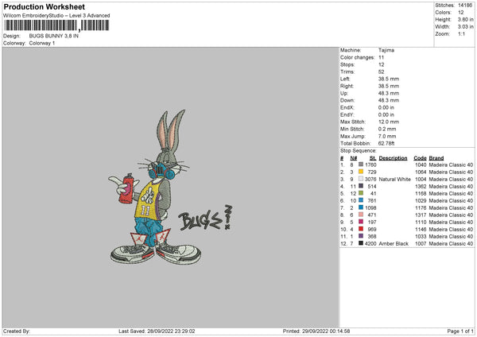
Task: Click the gray color swatch in stop 1
Action: [362, 165]
